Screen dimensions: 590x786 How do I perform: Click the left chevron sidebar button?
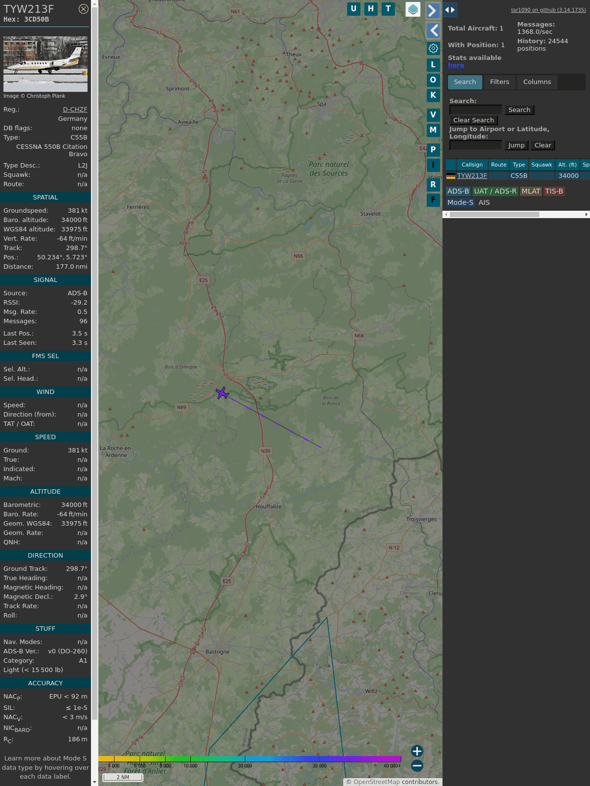tap(433, 30)
